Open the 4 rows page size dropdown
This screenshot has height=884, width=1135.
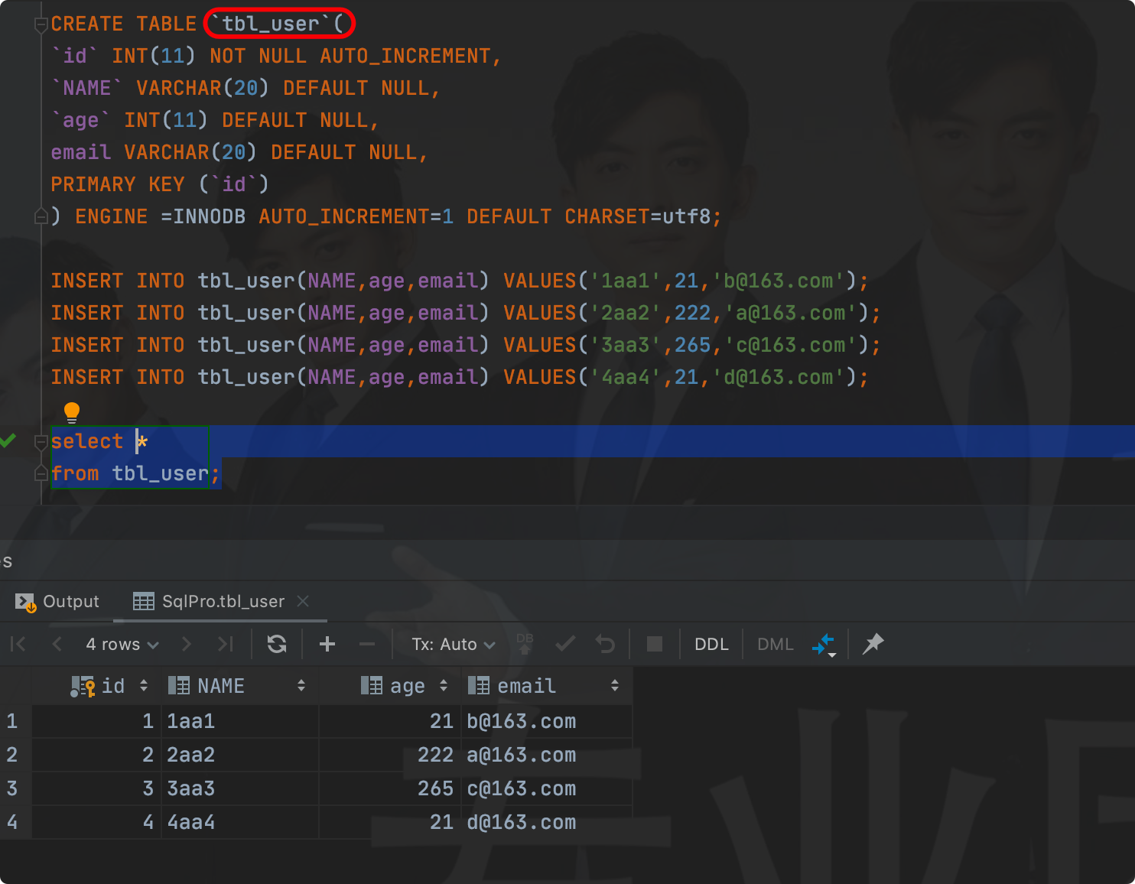point(121,644)
